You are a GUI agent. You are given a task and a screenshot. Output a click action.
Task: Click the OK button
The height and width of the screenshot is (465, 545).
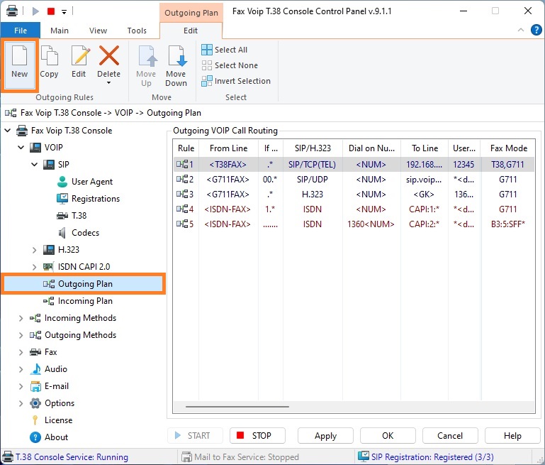click(388, 436)
